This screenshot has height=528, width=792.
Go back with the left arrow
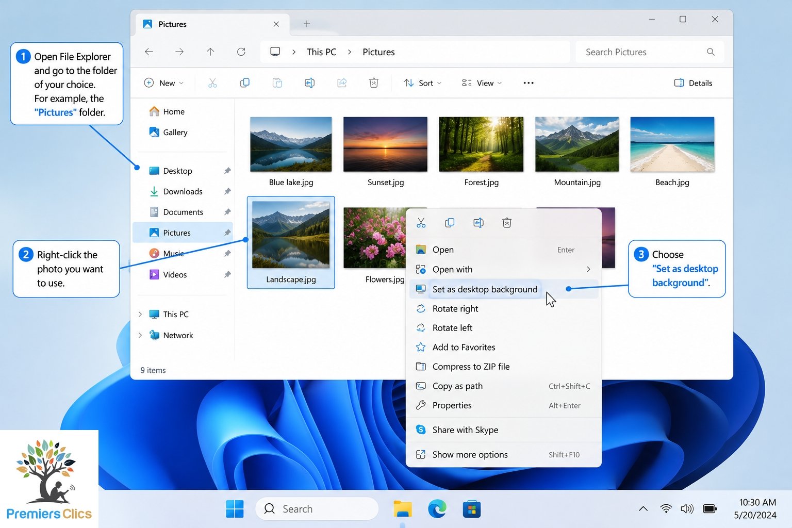(149, 52)
